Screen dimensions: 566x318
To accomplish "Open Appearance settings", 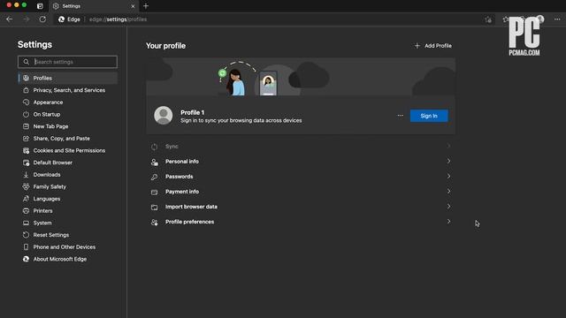I will [x=67, y=102].
